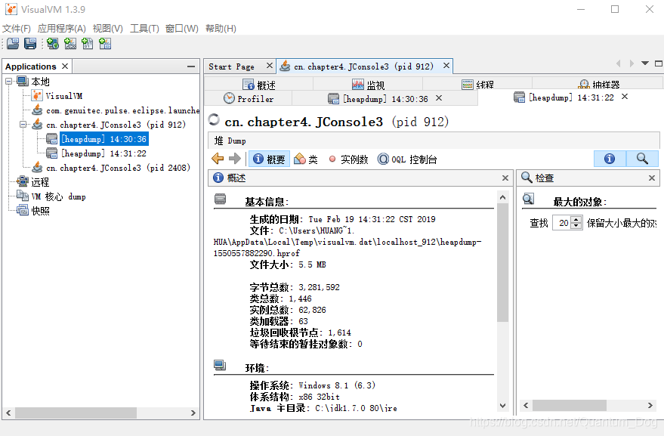This screenshot has height=436, width=664.
Task: Open the 应用程序(A) menu
Action: [62, 29]
